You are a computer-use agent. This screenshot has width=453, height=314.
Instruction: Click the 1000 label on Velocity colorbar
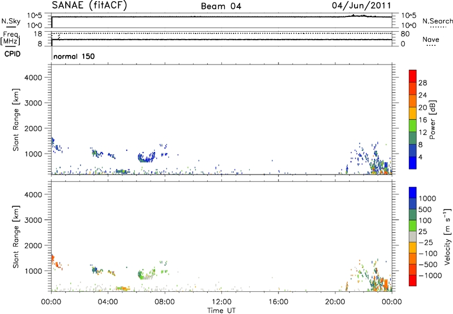[428, 198]
